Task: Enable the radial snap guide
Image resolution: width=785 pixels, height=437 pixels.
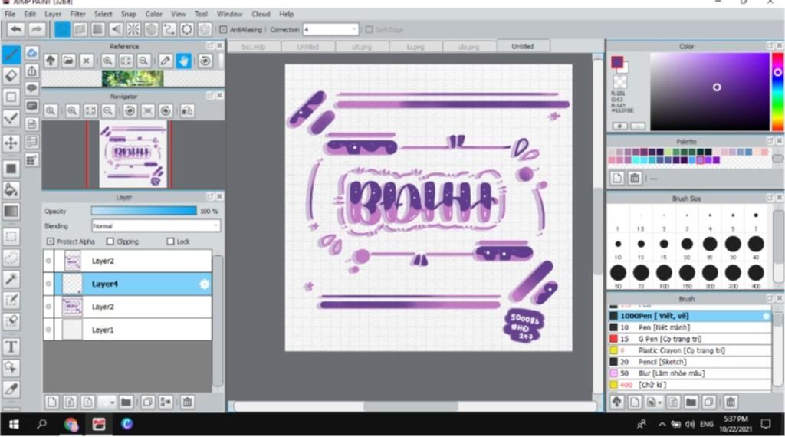Action: click(133, 30)
